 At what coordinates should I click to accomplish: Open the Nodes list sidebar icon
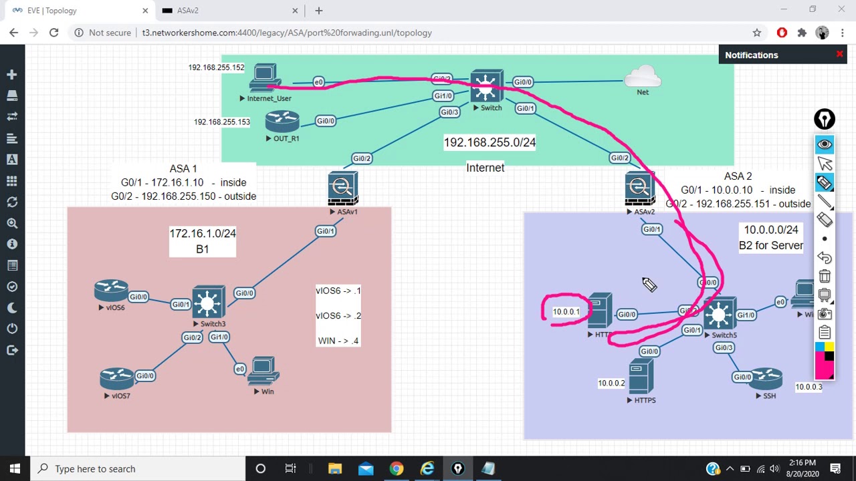(x=12, y=96)
